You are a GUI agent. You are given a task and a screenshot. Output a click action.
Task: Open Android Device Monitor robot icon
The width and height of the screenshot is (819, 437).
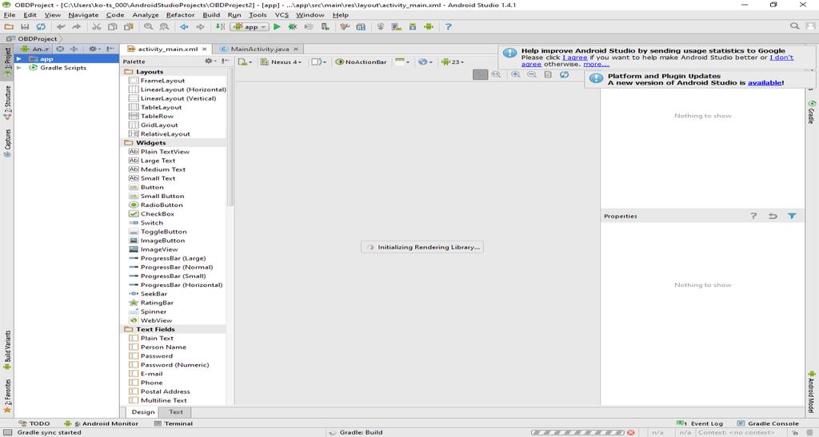click(429, 26)
